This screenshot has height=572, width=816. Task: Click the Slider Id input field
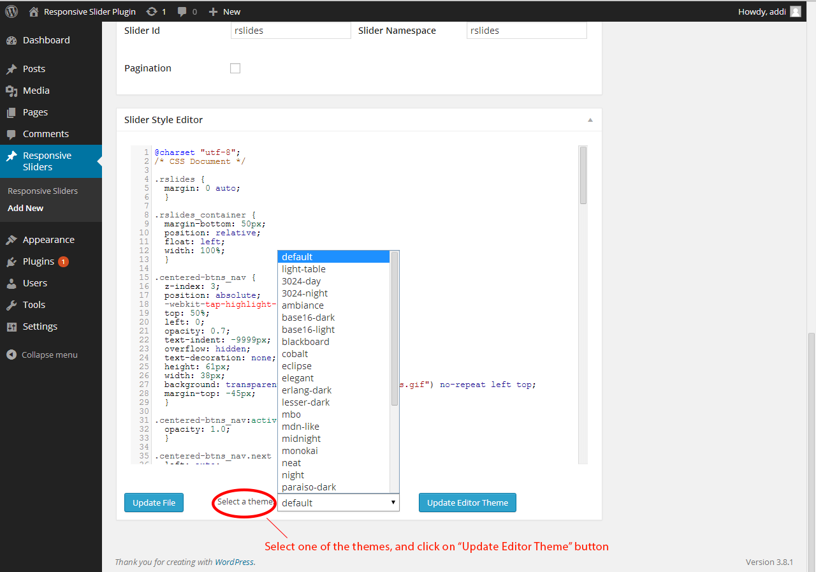[x=291, y=31]
